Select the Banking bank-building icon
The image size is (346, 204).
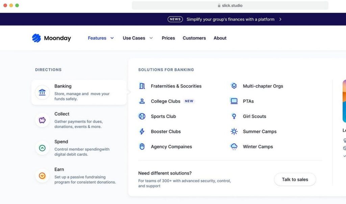42,92
